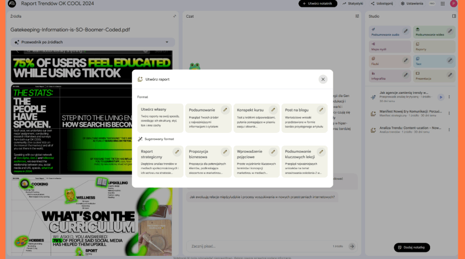Click the Udostępnij share button
The width and height of the screenshot is (465, 259).
382,4
